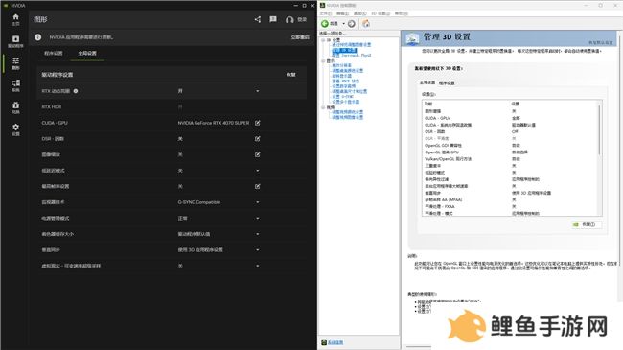This screenshot has height=350, width=623.
Task: Click info icon next to RTX dynamic range
Action: tap(76, 91)
